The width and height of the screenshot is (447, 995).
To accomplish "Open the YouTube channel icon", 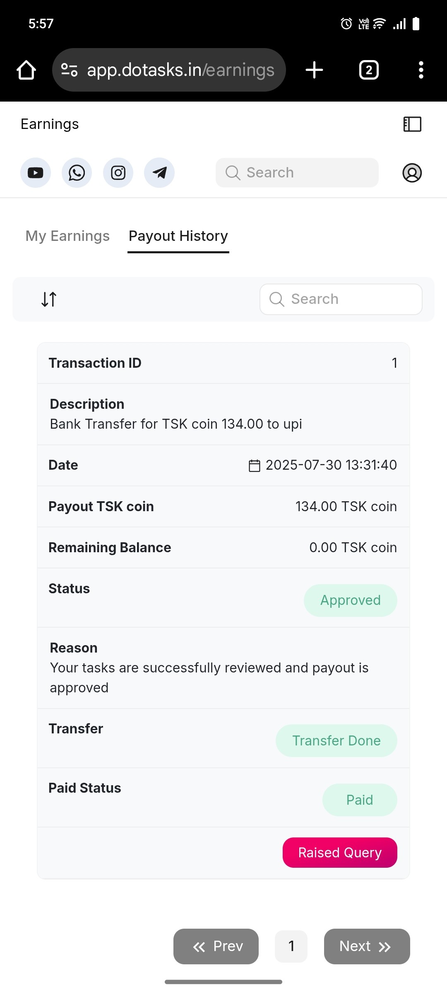I will coord(36,172).
